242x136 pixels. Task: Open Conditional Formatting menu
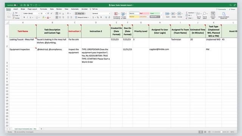(x=116, y=15)
